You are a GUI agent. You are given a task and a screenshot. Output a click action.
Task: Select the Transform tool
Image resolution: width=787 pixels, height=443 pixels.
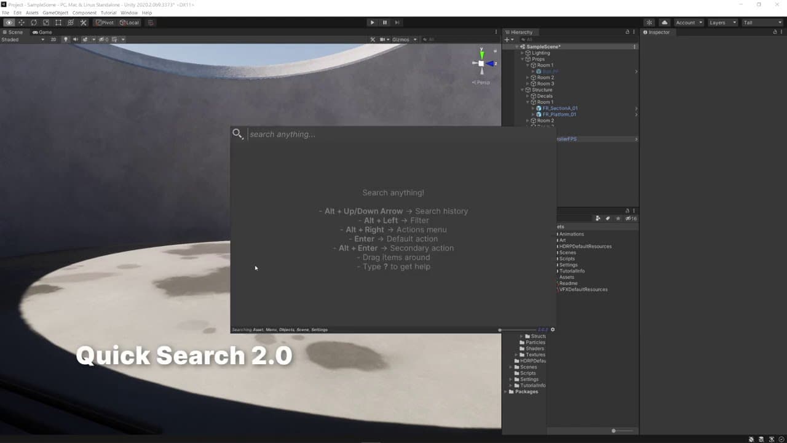(x=71, y=23)
